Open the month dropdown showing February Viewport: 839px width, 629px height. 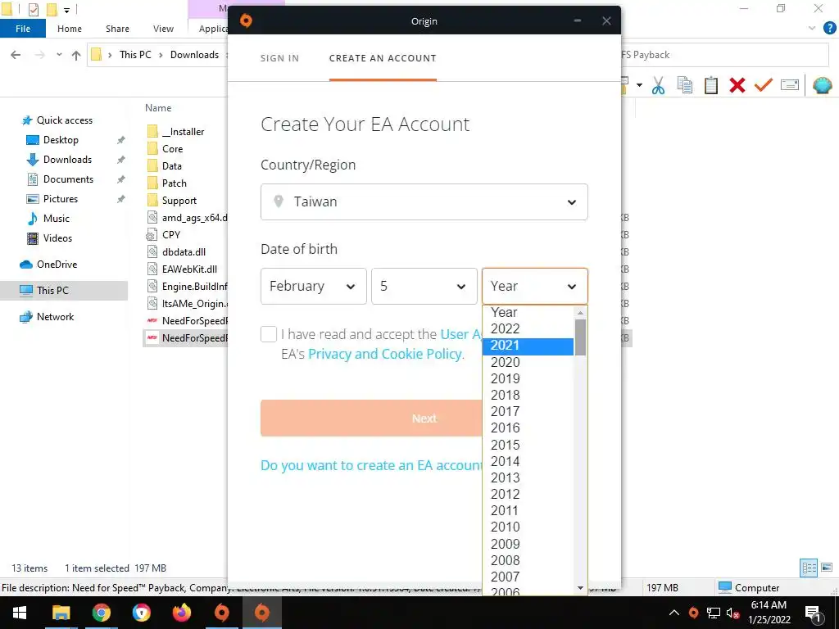tap(314, 286)
